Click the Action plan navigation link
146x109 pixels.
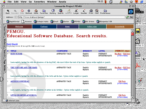coord(92,26)
